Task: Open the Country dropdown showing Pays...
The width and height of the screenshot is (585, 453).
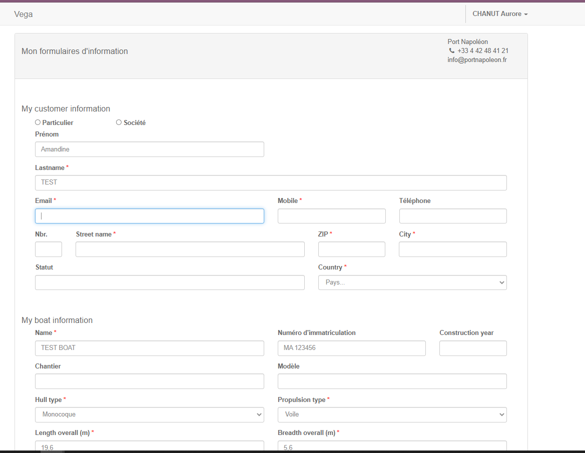Action: pos(412,282)
